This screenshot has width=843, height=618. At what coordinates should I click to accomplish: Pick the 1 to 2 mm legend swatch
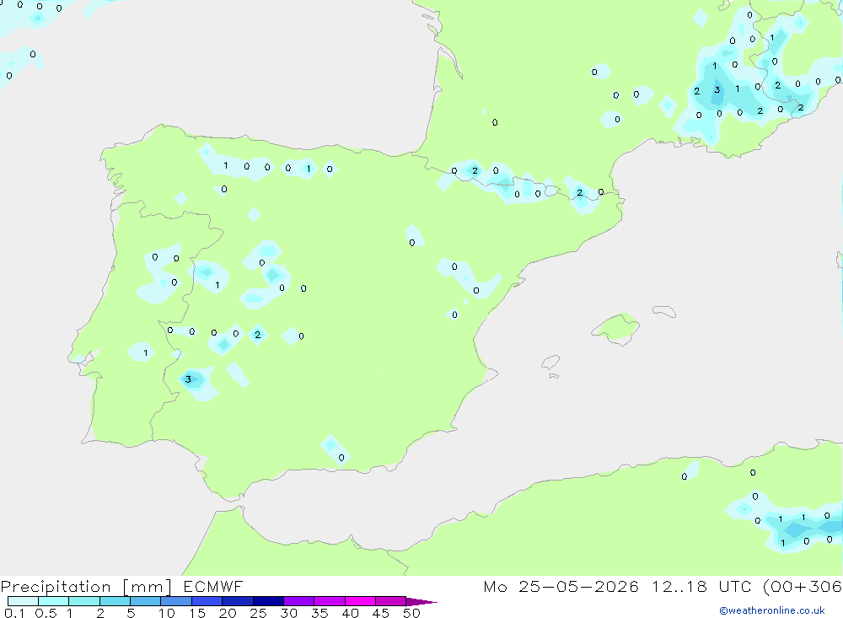[x=84, y=601]
